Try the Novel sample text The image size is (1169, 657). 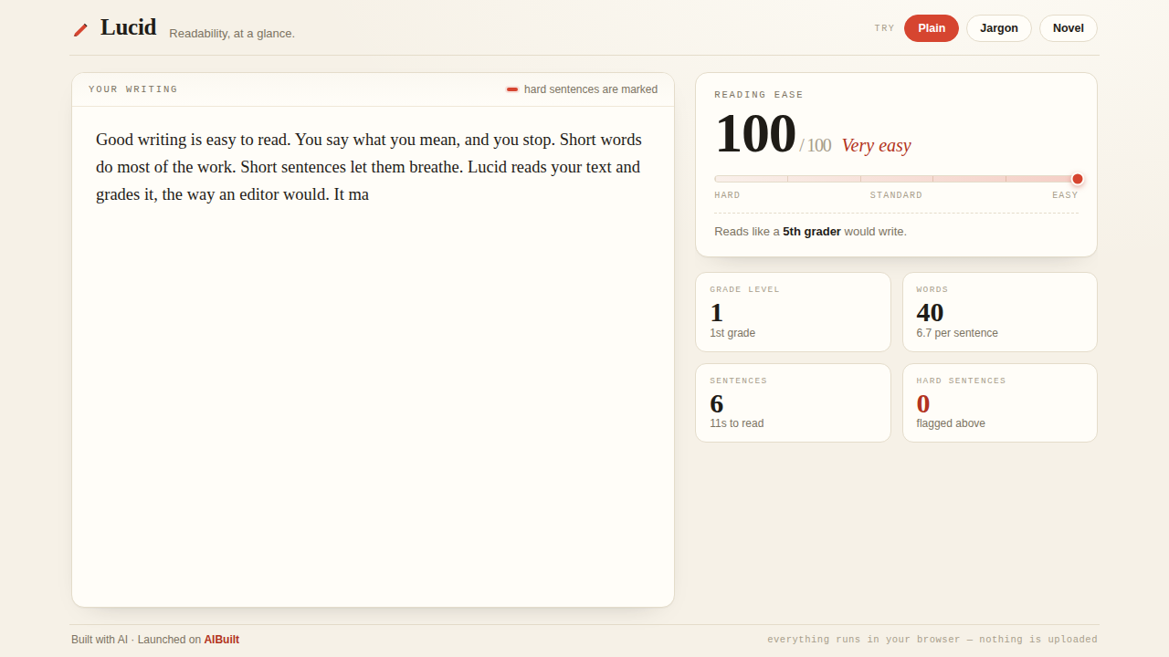1069,28
